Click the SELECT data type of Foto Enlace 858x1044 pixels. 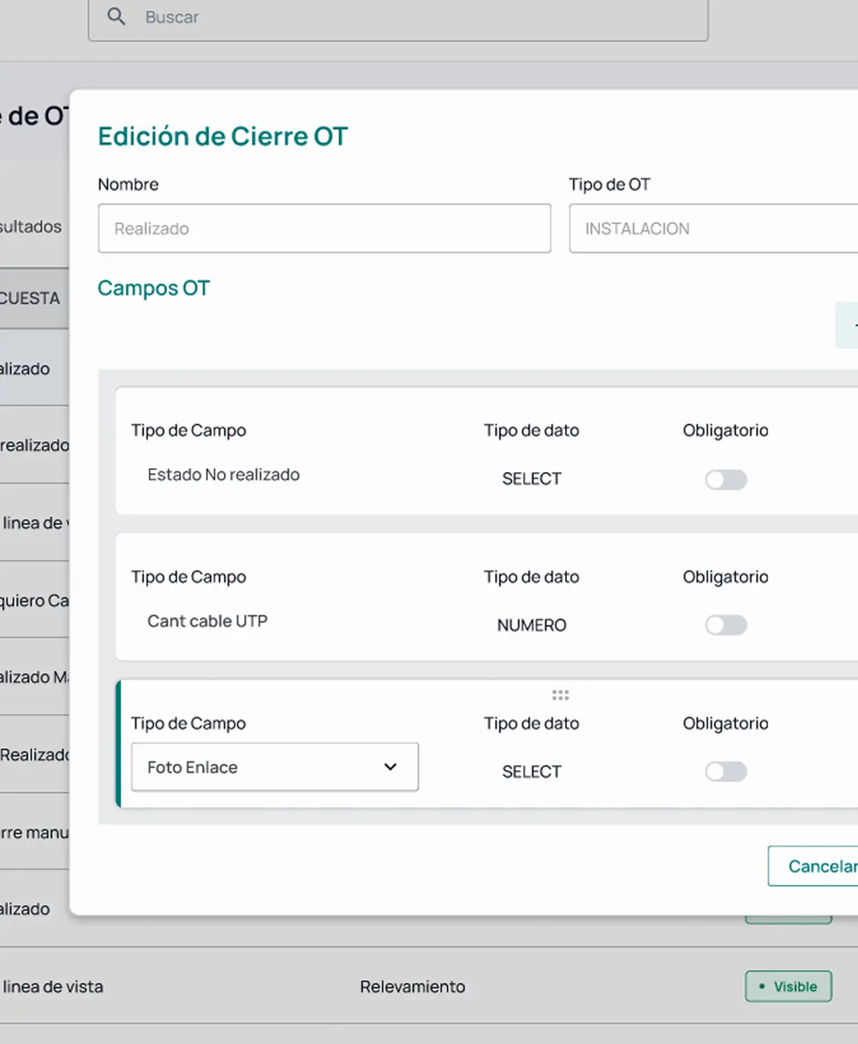pyautogui.click(x=531, y=771)
